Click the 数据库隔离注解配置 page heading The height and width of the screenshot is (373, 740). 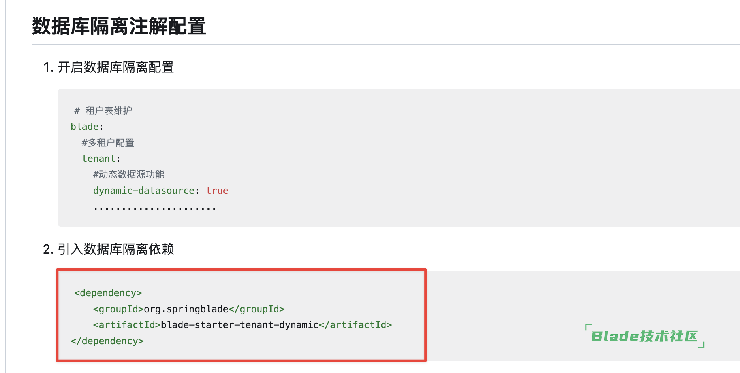119,26
